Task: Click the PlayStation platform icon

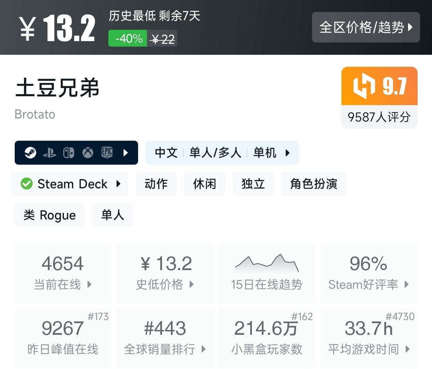Action: pos(50,153)
